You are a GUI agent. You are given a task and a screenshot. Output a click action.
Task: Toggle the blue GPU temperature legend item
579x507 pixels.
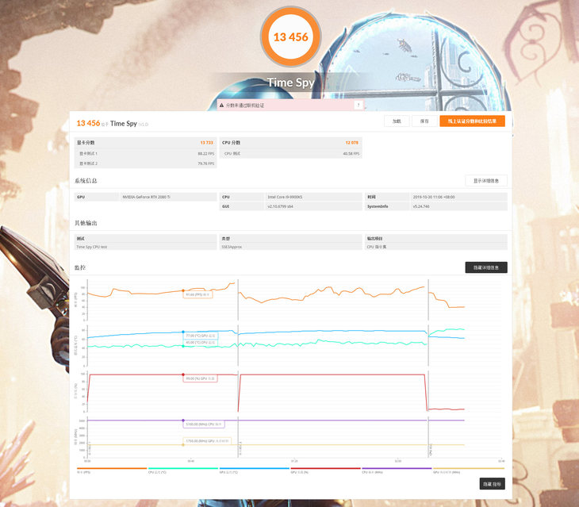(x=255, y=470)
